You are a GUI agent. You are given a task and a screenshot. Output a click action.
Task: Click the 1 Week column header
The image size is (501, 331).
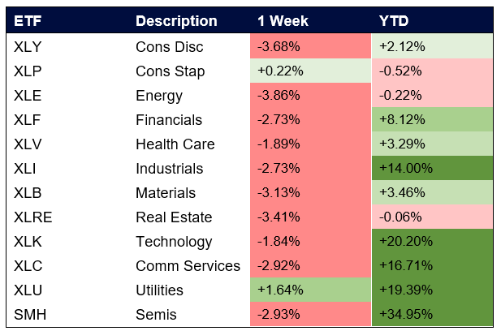[x=284, y=21]
